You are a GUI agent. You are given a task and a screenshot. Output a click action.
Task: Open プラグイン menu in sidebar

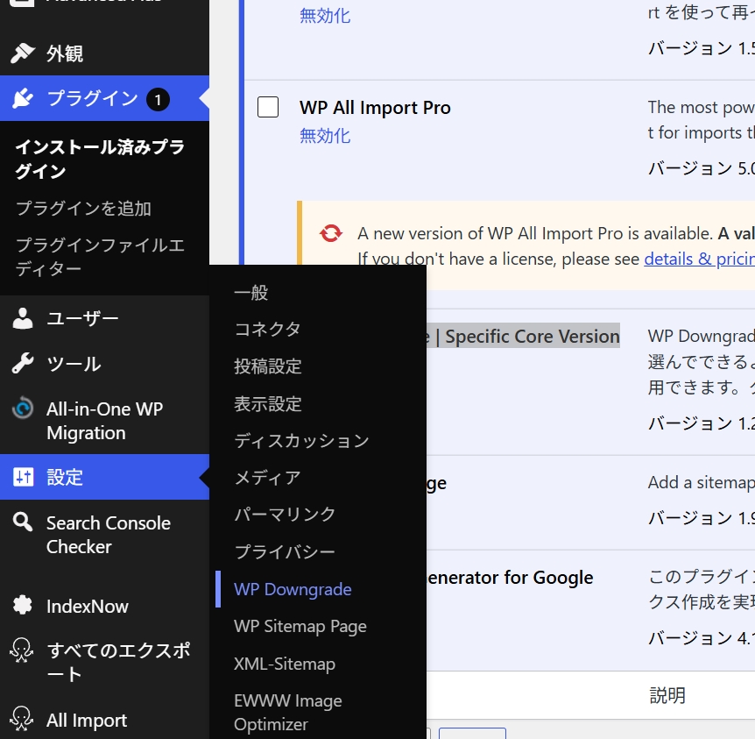point(104,98)
